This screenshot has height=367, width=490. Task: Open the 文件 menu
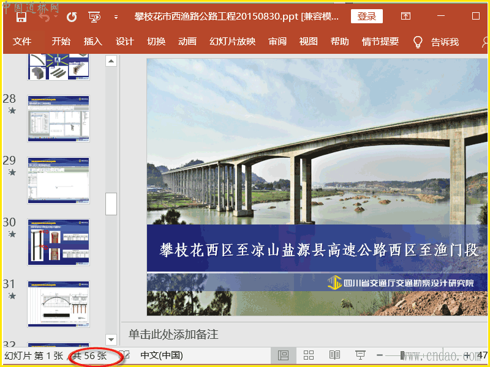pyautogui.click(x=22, y=42)
